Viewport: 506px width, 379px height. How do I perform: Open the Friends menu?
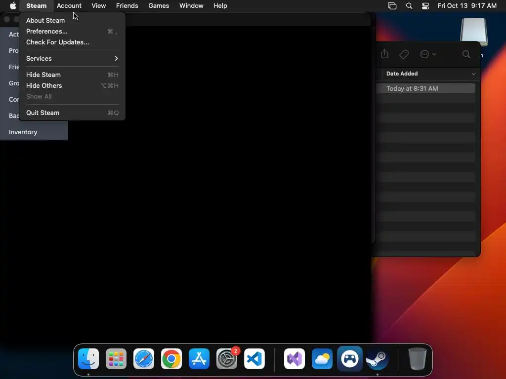[127, 5]
